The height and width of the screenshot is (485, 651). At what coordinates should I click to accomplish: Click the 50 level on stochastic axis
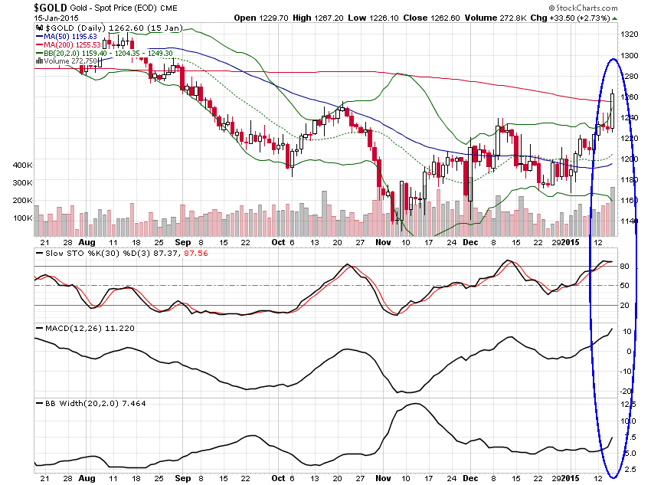coord(624,286)
